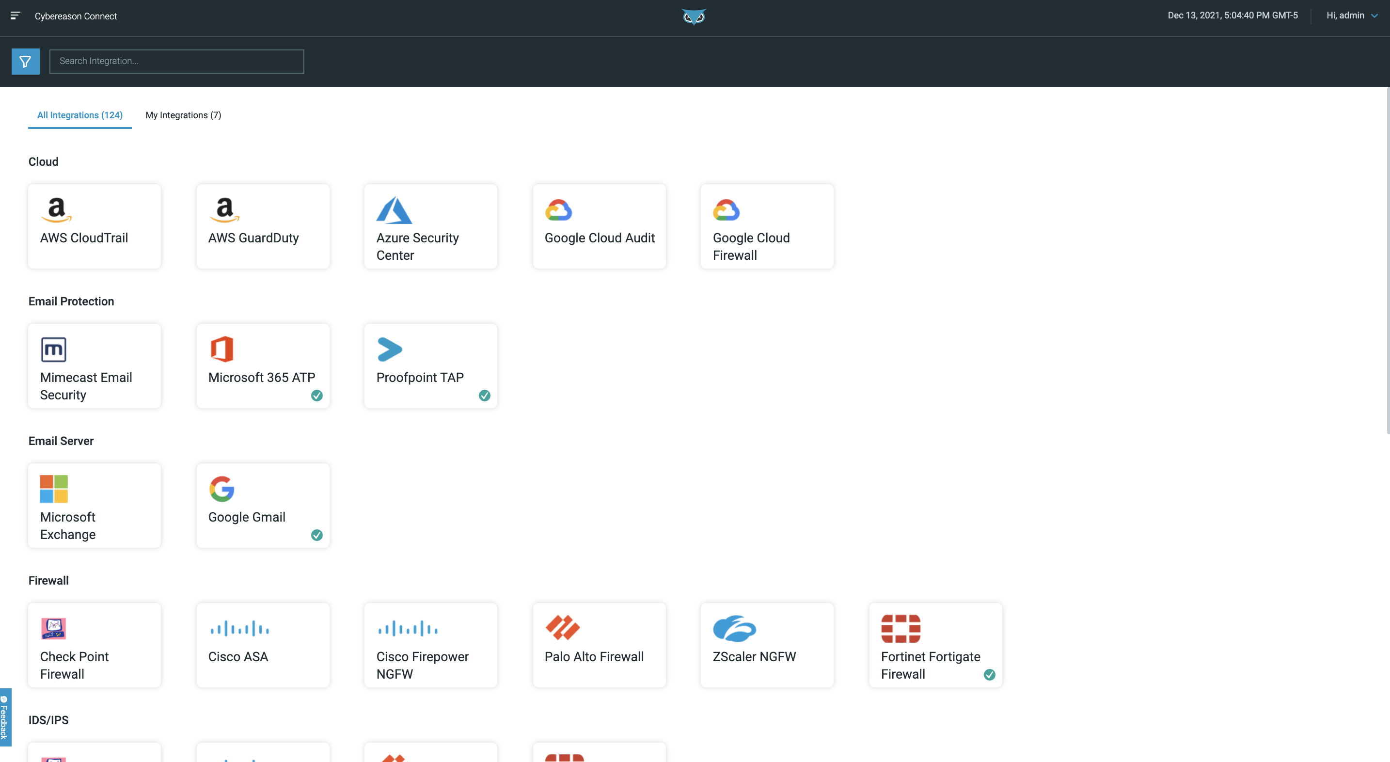Open AWS GuardDuty integration card
This screenshot has height=762, width=1390.
[263, 226]
